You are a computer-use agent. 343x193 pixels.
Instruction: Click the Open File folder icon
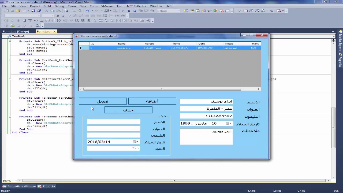[x=18, y=11]
